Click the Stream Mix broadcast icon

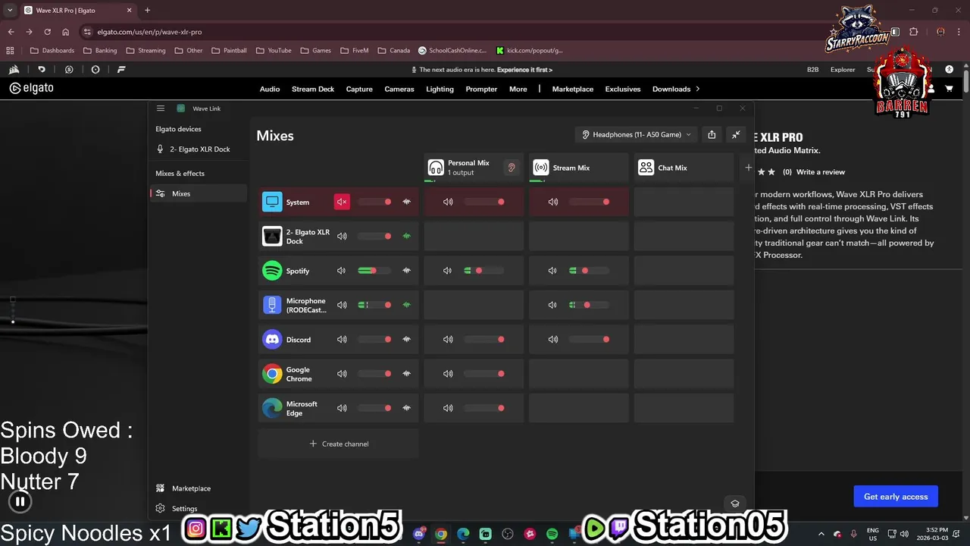click(x=541, y=168)
